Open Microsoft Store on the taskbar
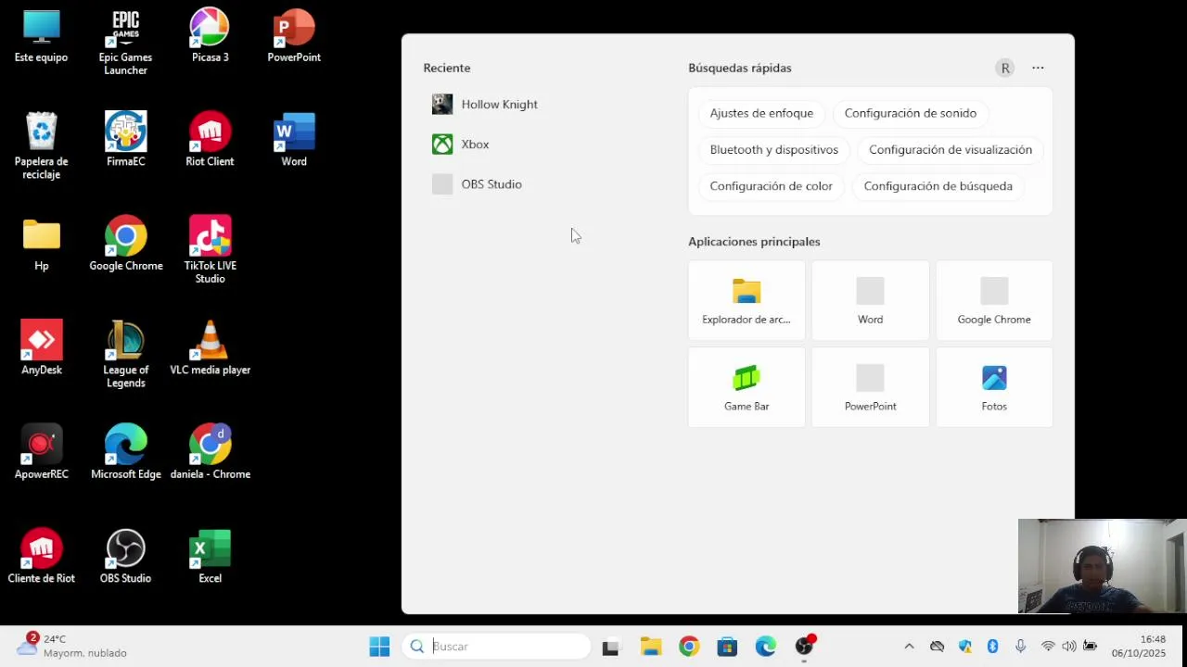This screenshot has height=667, width=1187. coord(727,647)
